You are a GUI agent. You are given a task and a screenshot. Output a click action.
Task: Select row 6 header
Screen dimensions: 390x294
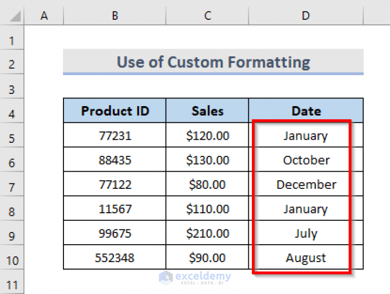pyautogui.click(x=12, y=159)
